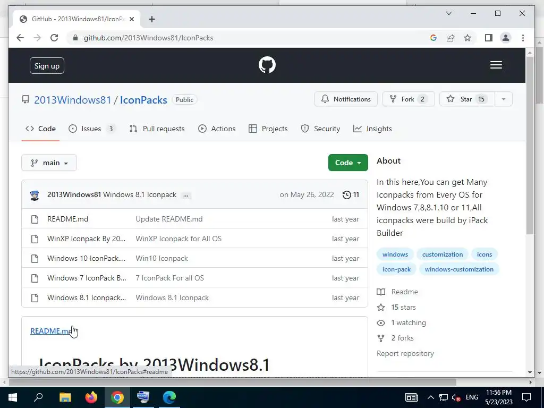Click the Google icon in address bar
Image resolution: width=544 pixels, height=408 pixels.
tap(433, 38)
